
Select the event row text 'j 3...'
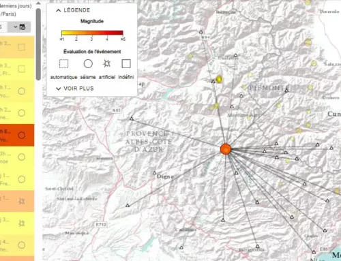click(5, 219)
